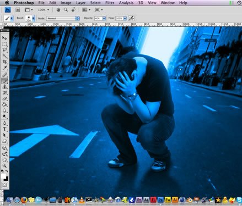The width and height of the screenshot is (242, 206).
Task: Select the Pen tool
Action: (x=4, y=123)
